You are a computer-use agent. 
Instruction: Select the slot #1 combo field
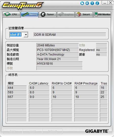19,35
